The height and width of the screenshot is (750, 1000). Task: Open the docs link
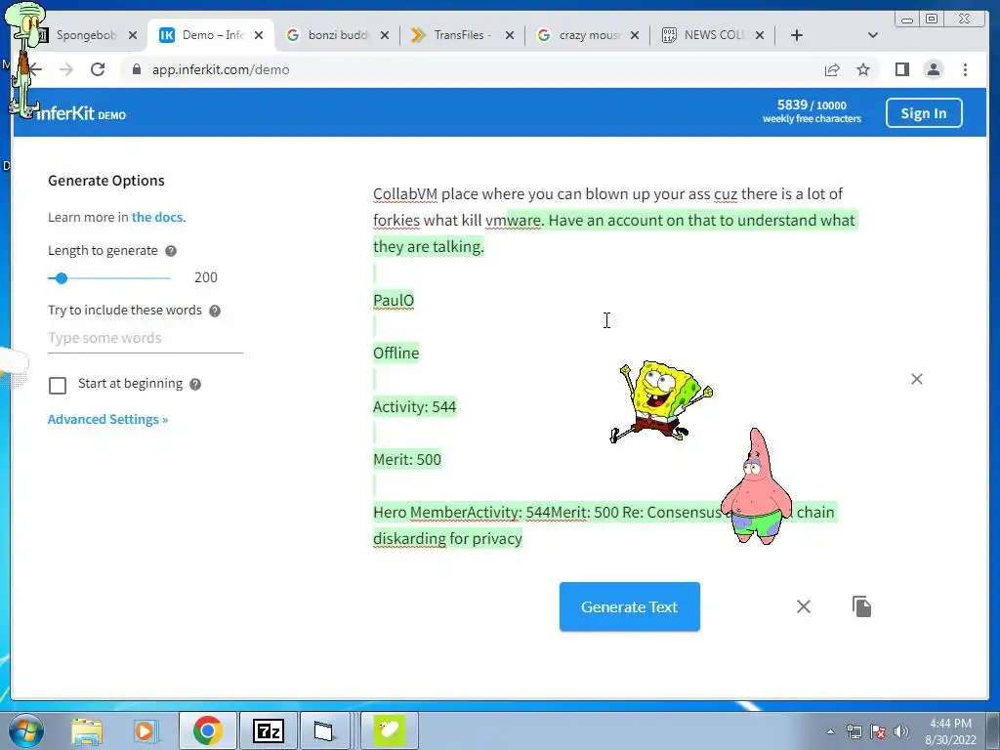[x=157, y=217]
